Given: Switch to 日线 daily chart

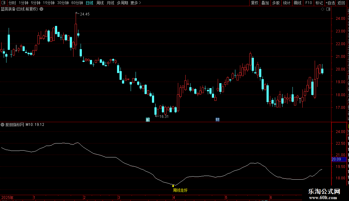Looking at the screenshot, I should (90, 3).
